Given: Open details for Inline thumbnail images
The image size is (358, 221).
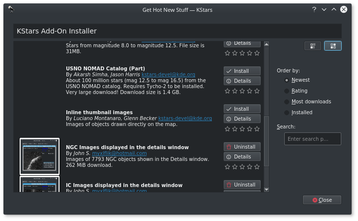Looking at the screenshot, I should click(242, 119).
